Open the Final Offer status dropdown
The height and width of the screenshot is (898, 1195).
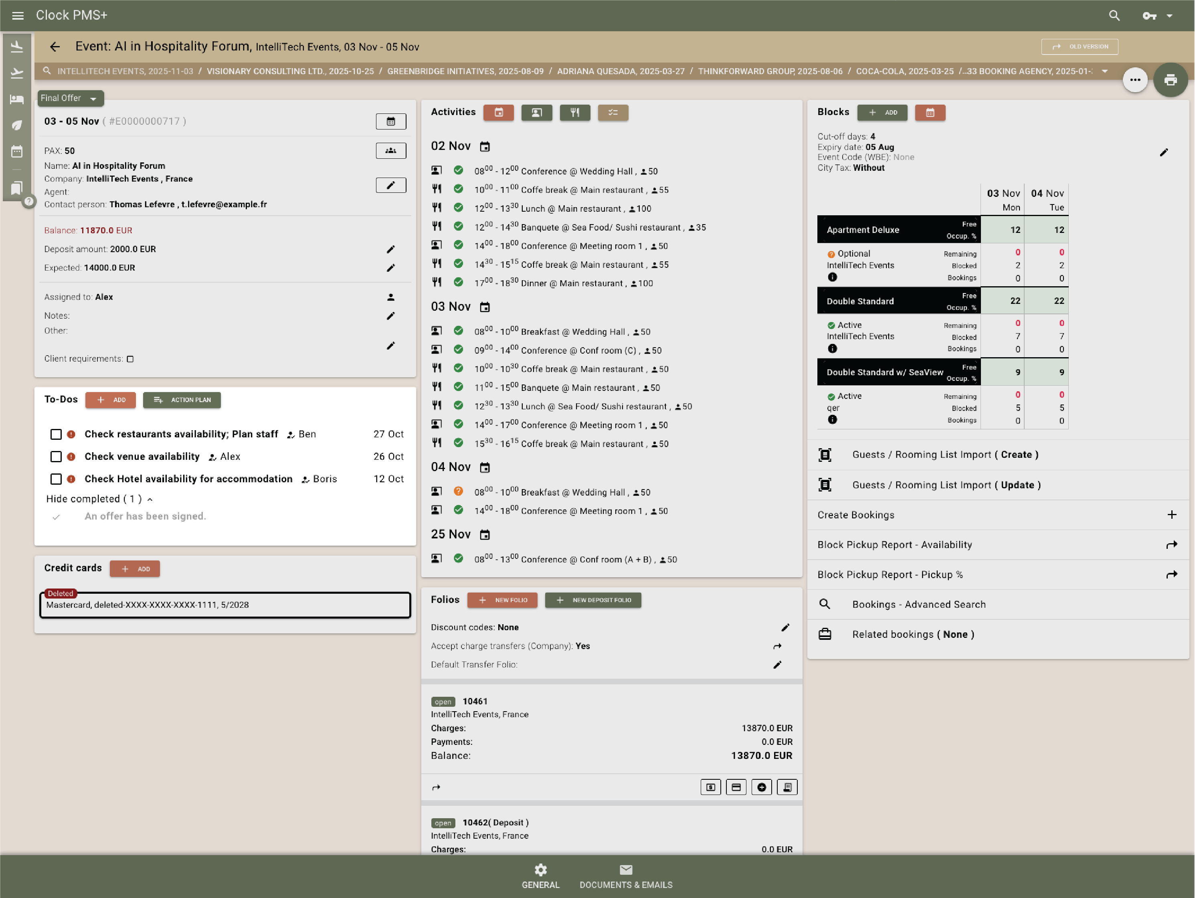[x=70, y=98]
